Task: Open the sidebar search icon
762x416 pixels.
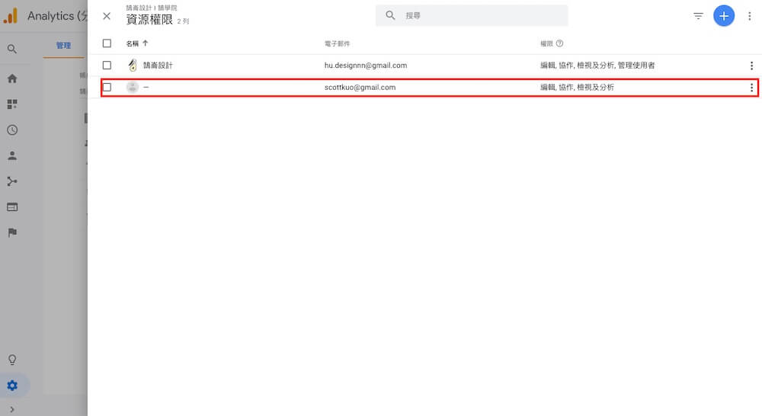Action: click(12, 49)
